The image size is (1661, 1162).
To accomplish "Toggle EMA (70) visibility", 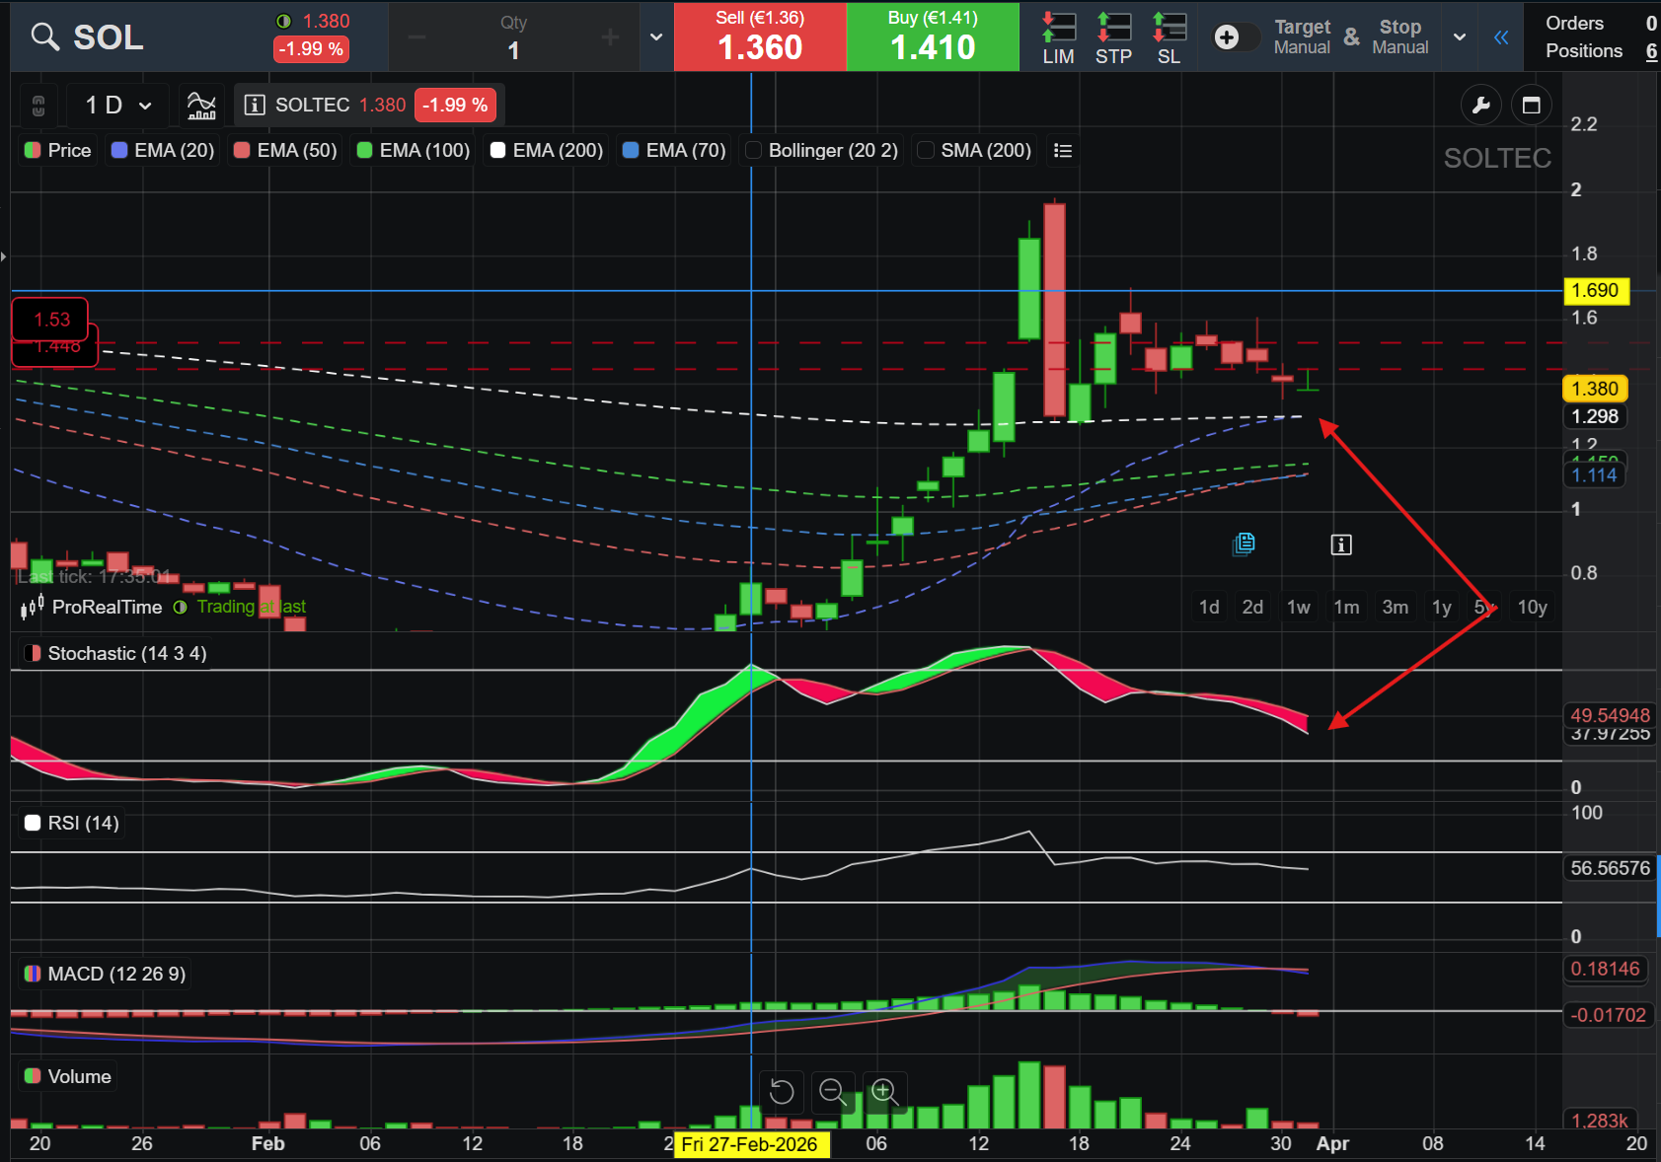I will click(675, 150).
